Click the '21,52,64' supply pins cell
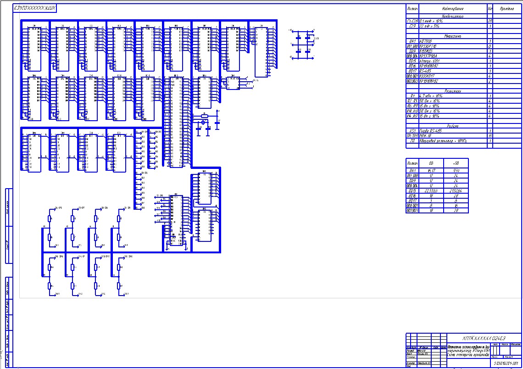The image size is (523, 369). [x=456, y=190]
